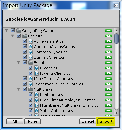Select the LeaderboardScoreData.cs file name
The height and width of the screenshot is (130, 122).
(x=58, y=84)
